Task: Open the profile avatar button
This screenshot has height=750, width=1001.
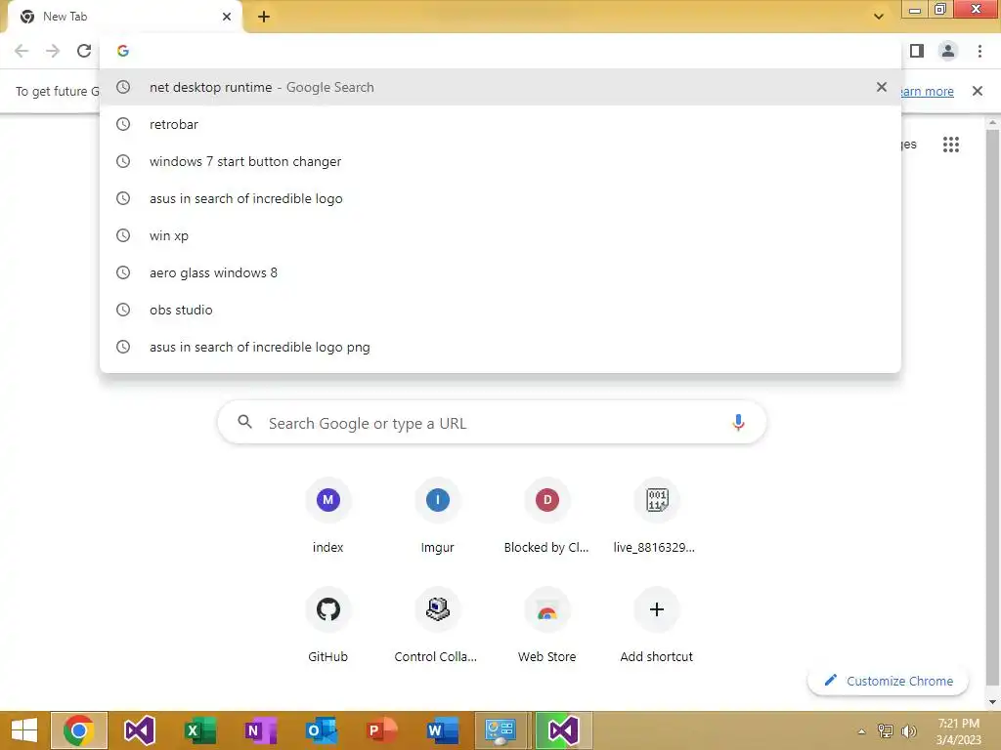Action: coord(948,51)
